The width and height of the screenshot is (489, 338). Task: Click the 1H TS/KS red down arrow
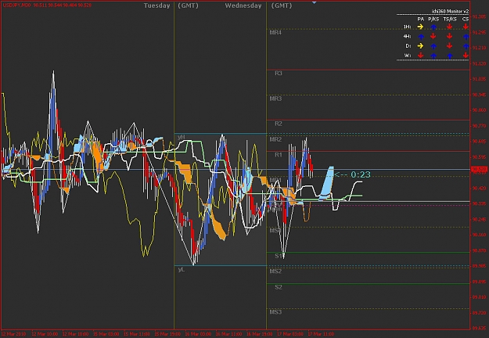pos(449,27)
